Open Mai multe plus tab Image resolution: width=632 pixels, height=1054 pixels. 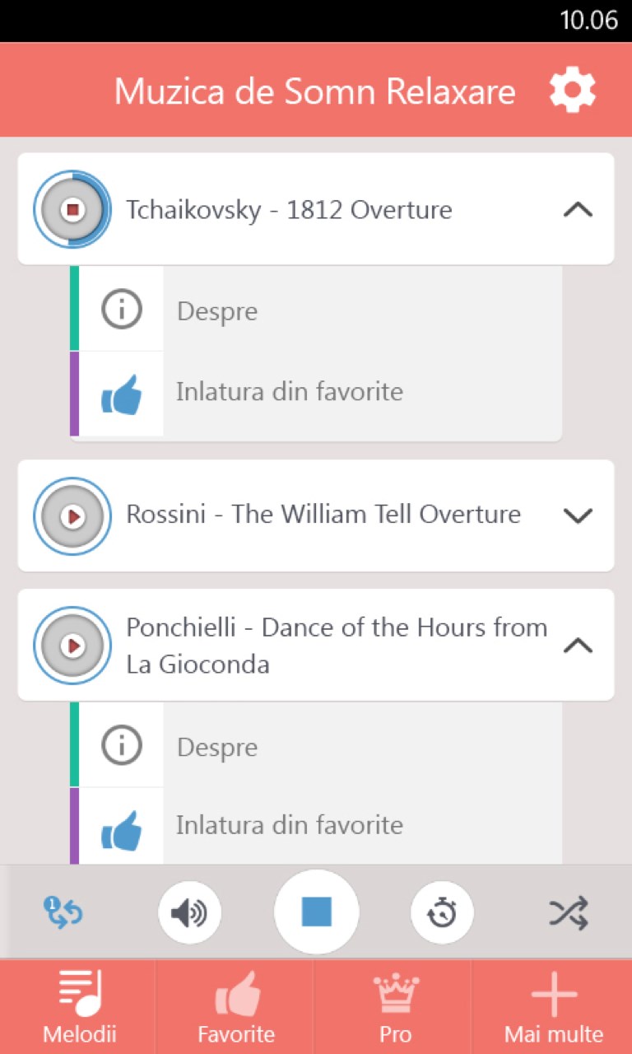pyautogui.click(x=554, y=1006)
